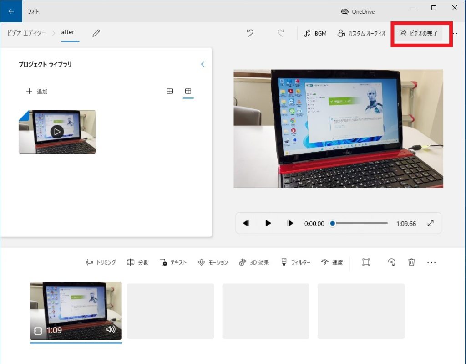The height and width of the screenshot is (364, 466).
Task: Click 追加 to add media
Action: pos(37,92)
